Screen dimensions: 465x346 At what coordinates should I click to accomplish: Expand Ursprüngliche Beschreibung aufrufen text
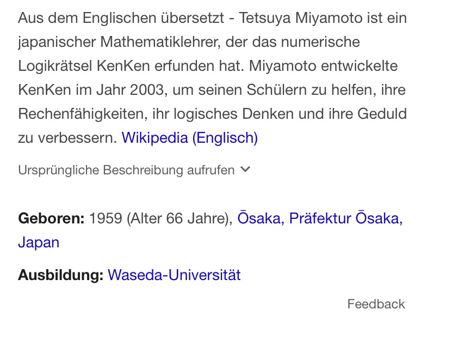pyautogui.click(x=126, y=170)
